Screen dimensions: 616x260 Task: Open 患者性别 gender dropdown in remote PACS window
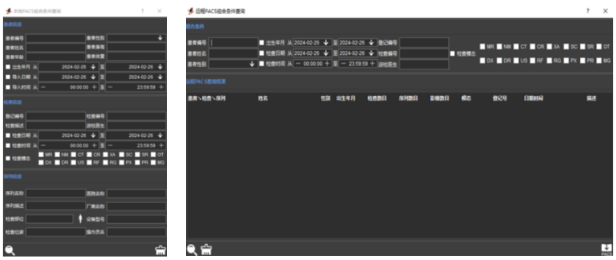click(233, 64)
